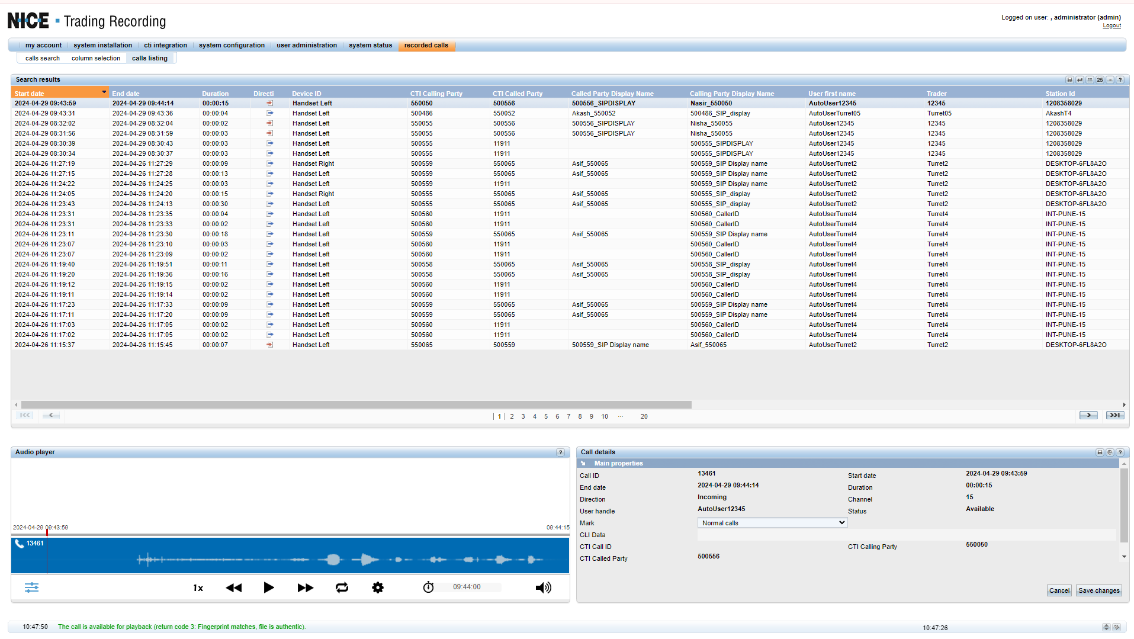This screenshot has height=639, width=1134.
Task: Open help for Search results panel
Action: [1120, 80]
